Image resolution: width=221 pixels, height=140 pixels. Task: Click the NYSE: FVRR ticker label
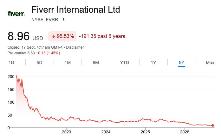[45, 20]
